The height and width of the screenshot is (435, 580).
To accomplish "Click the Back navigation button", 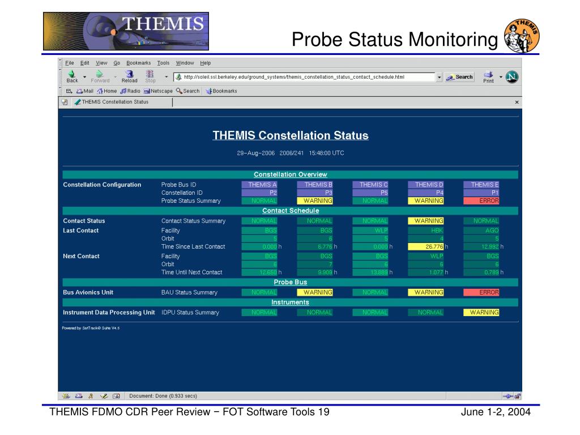I will coord(72,76).
